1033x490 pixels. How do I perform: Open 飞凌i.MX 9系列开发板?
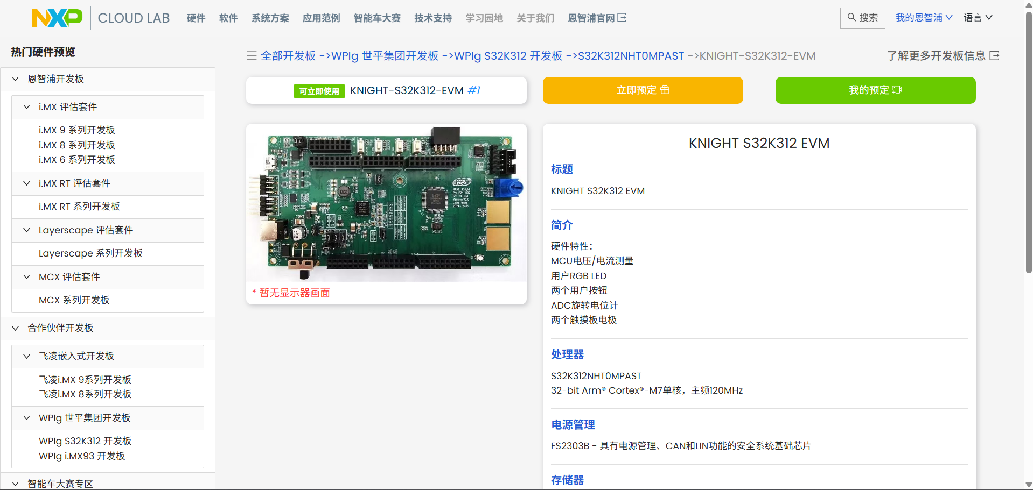click(85, 380)
